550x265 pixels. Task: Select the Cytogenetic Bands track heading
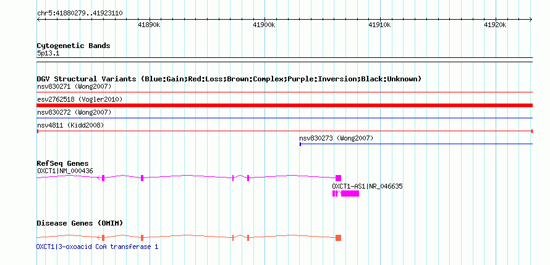pyautogui.click(x=74, y=46)
